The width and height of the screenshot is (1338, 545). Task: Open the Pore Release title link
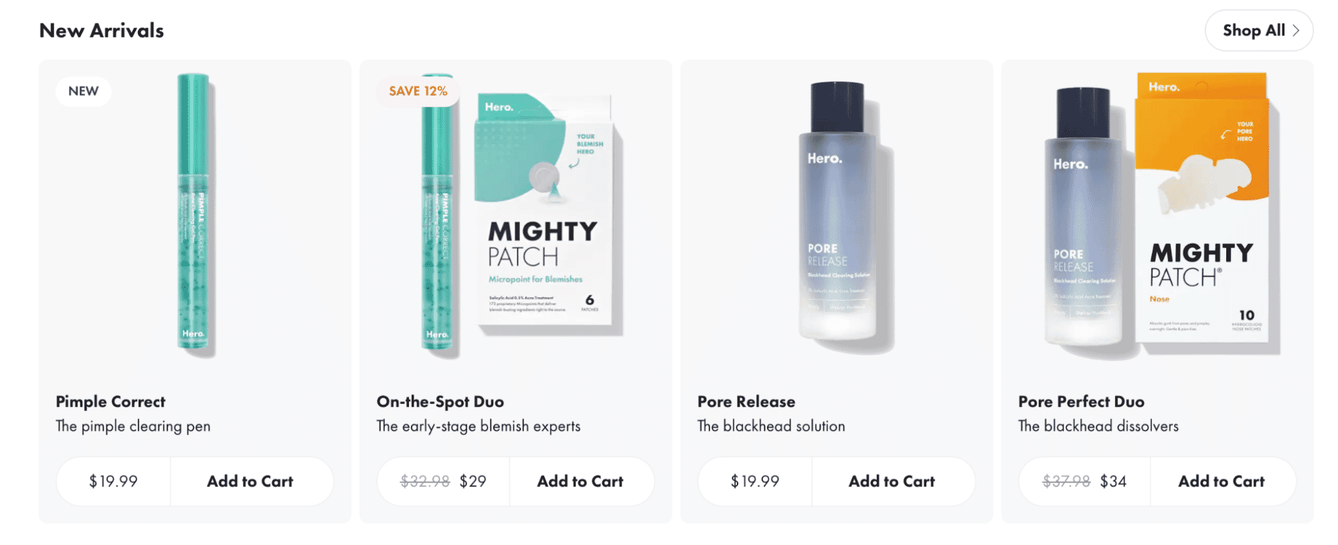(746, 402)
